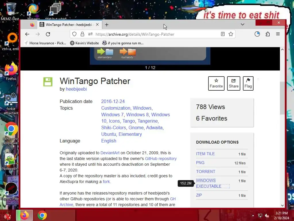Open the Firefox hamburger menu
Viewport: 294px width, 221px height.
coord(278,34)
